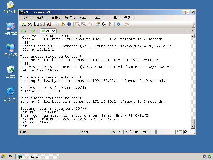
Task: Click the VT100 status bar field
Action: click(x=149, y=132)
